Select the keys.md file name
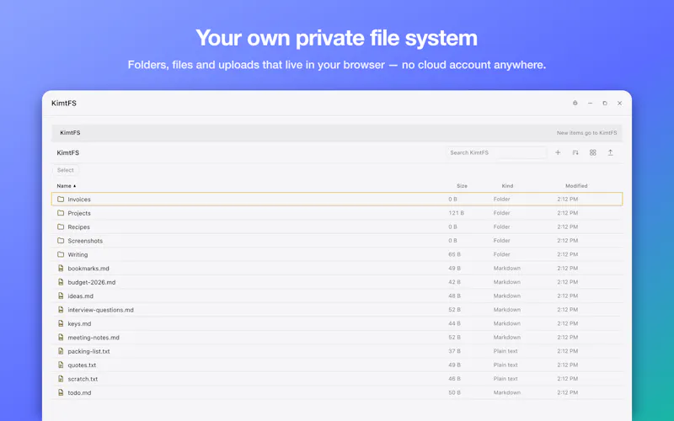Screen dimensions: 674x421 (79, 323)
